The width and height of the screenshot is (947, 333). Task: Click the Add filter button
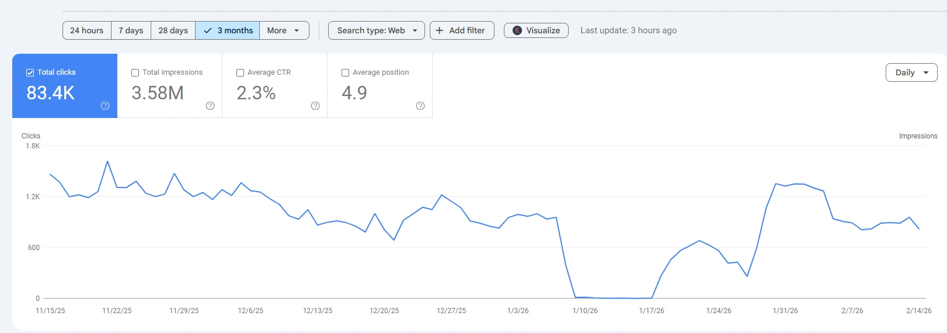click(462, 30)
